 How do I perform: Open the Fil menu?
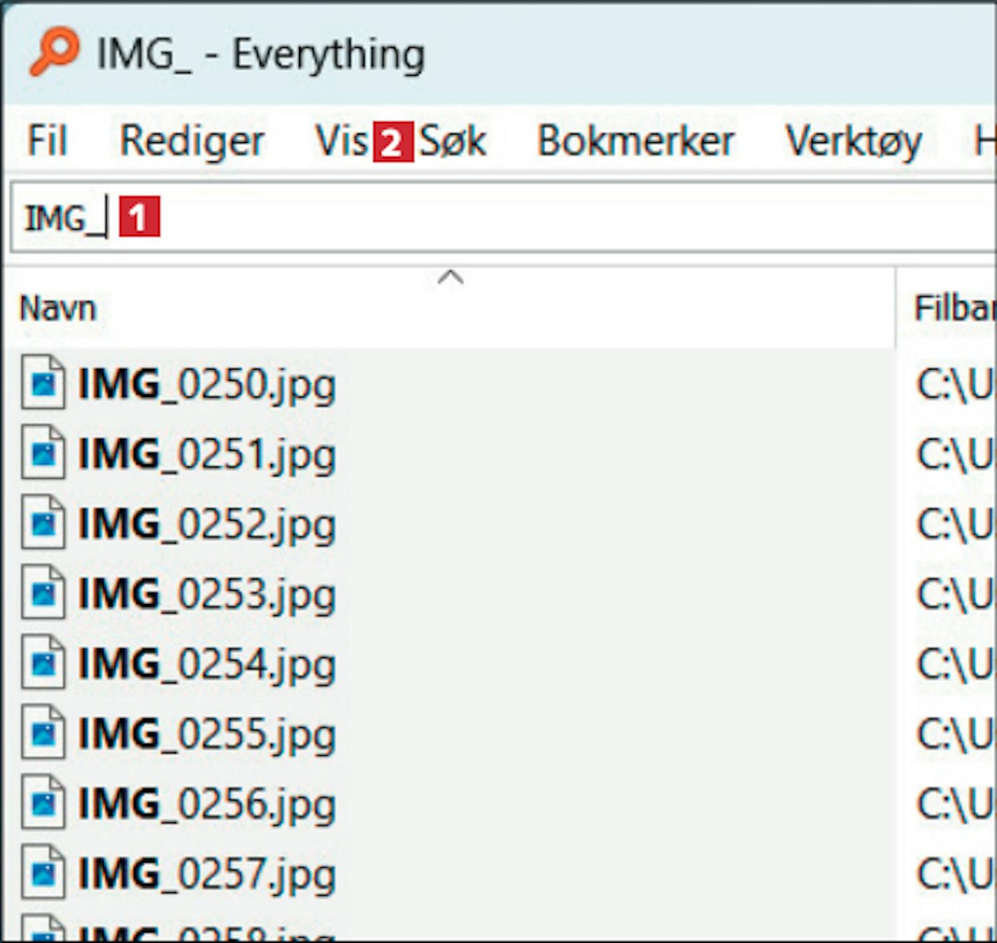pyautogui.click(x=47, y=141)
